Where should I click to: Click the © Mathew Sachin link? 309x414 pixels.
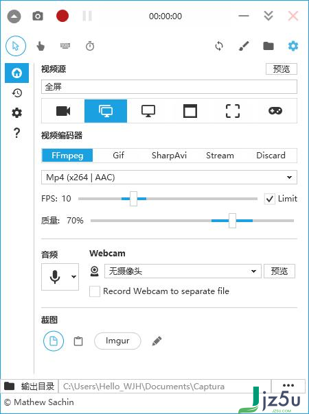(x=39, y=402)
